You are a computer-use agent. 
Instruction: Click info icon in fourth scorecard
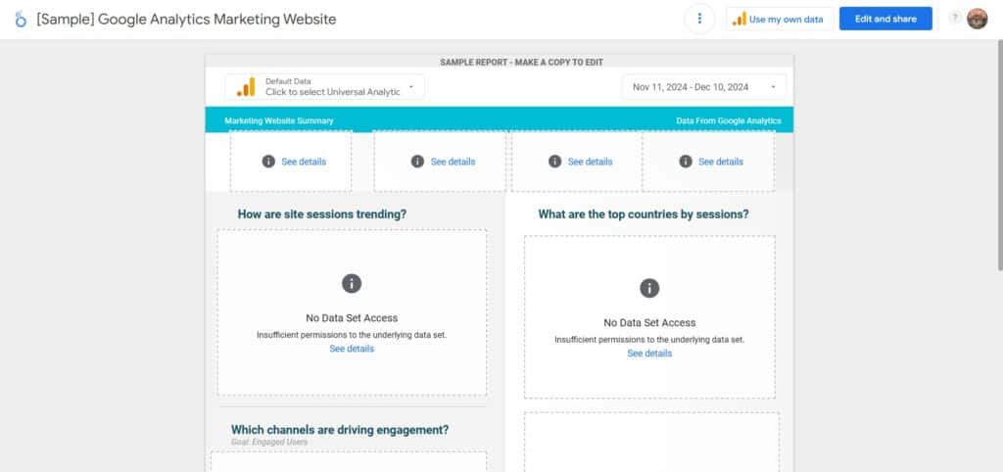click(686, 162)
